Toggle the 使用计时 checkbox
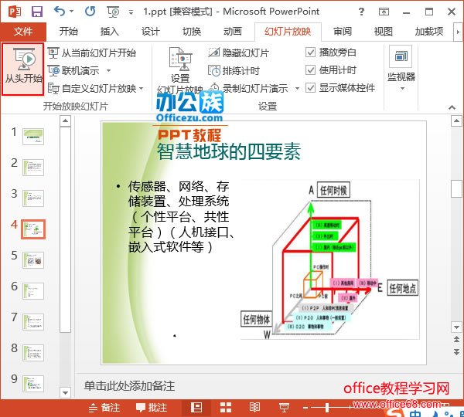The image size is (464, 417). coord(310,70)
